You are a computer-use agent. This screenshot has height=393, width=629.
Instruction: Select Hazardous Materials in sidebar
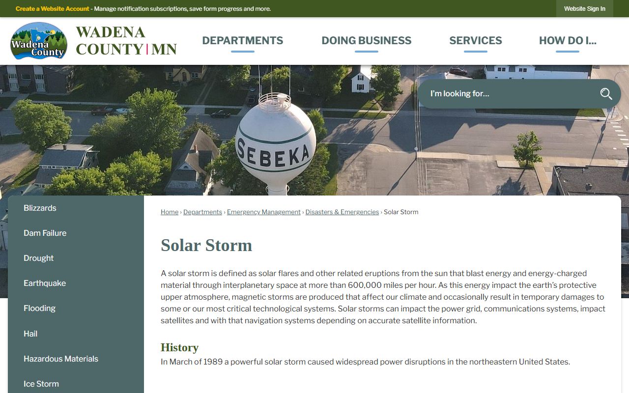[60, 359]
